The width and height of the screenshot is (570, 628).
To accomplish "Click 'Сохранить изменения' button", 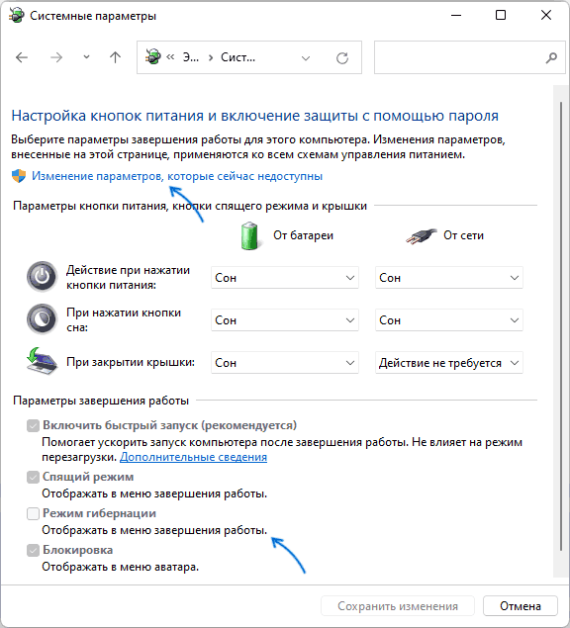I will click(398, 606).
